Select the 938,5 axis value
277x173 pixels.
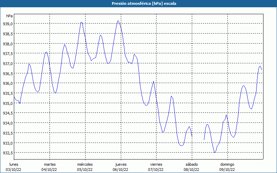pos(8,34)
